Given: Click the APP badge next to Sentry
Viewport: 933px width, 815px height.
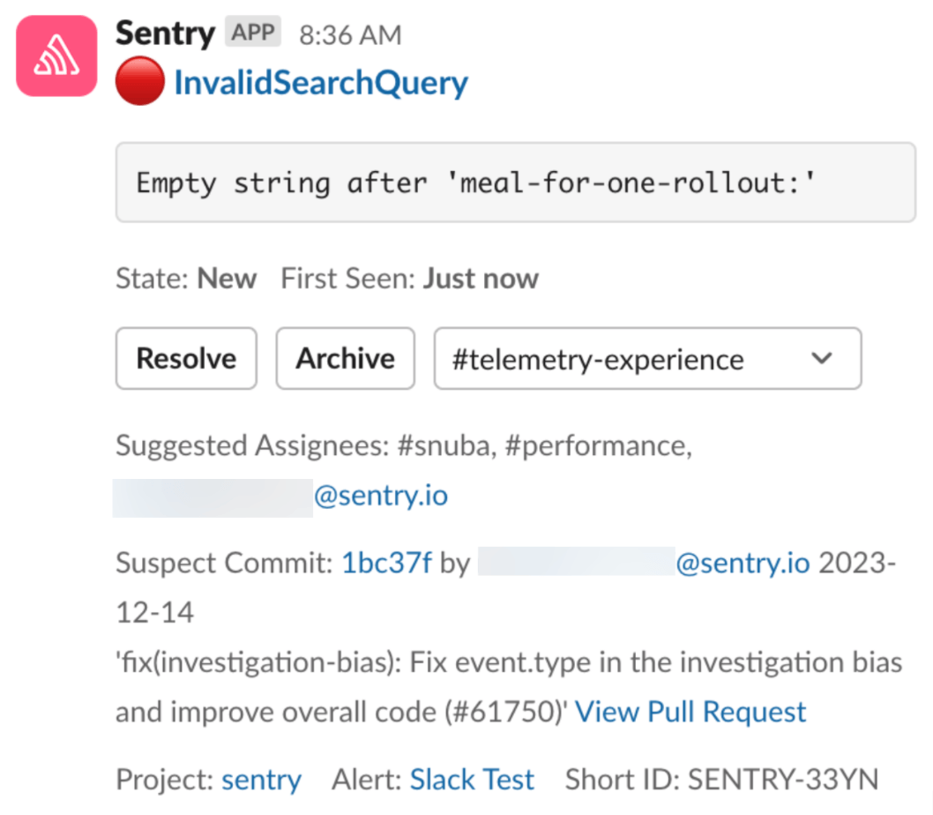Looking at the screenshot, I should pyautogui.click(x=253, y=33).
